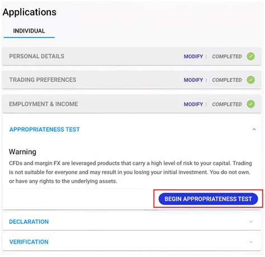This screenshot has height=257, width=265.
Task: Click green checkmark beside Personal Details
Action: [250, 57]
